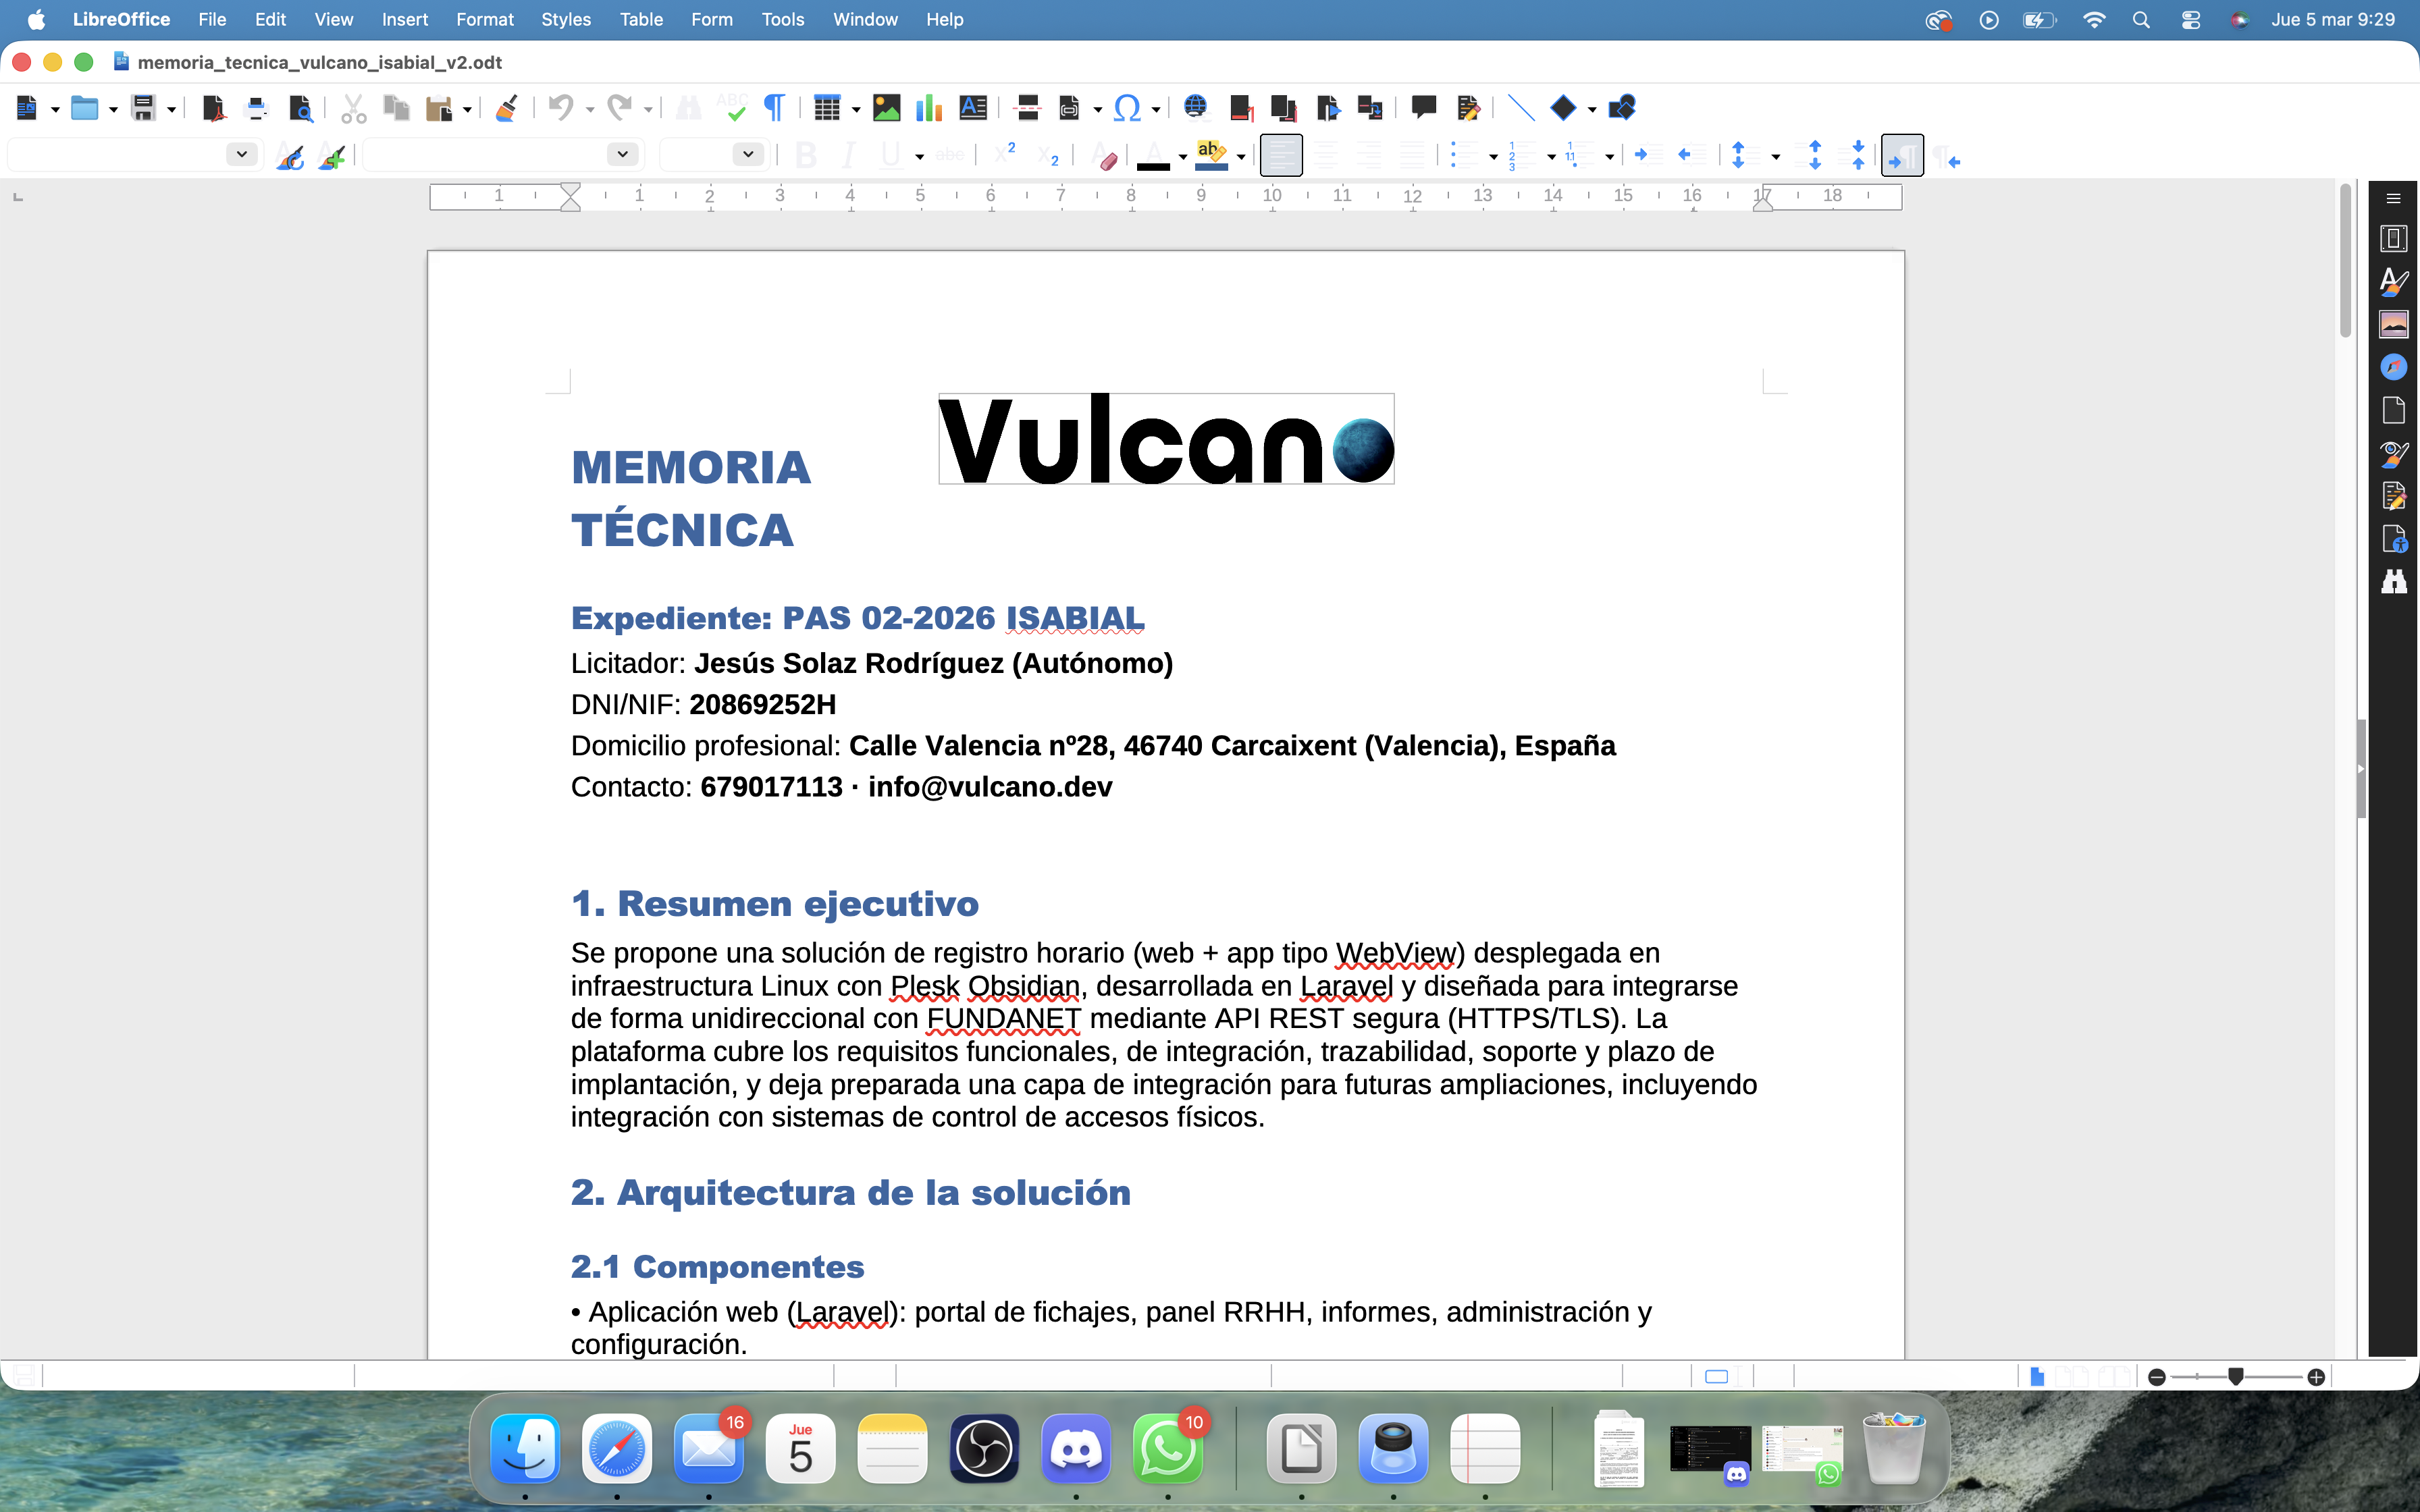Click the font color black swatch

point(1153,156)
